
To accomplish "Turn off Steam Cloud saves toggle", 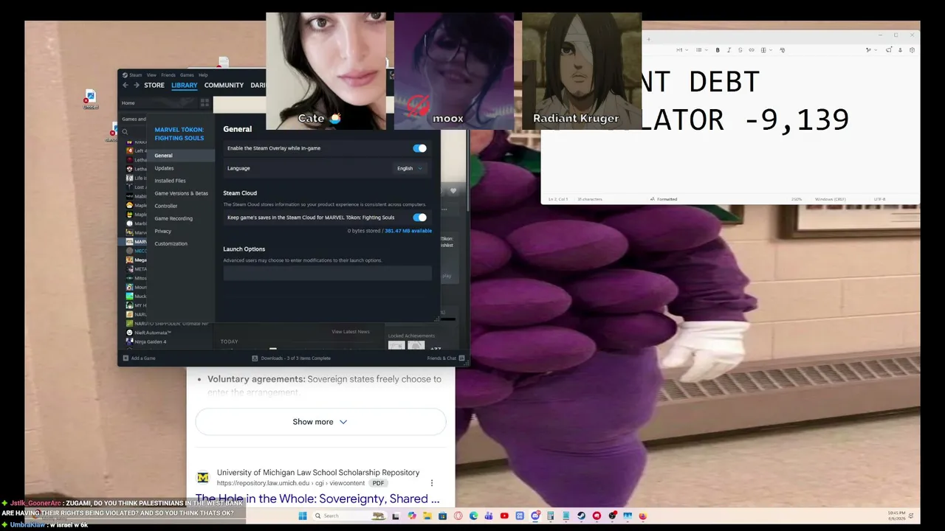I will 419,218.
